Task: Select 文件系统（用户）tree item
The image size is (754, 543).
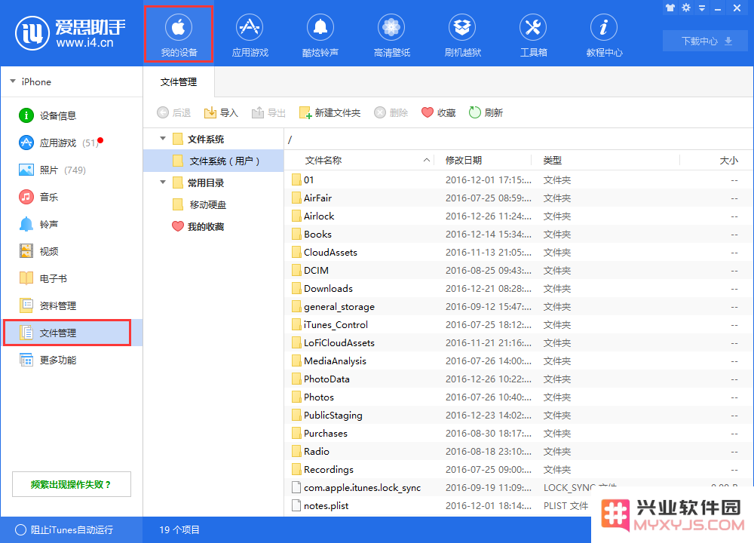Action: pos(213,161)
